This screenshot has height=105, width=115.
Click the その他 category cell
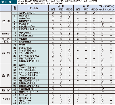[6, 99]
